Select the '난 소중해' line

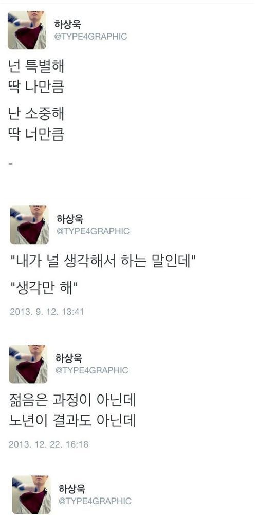[36, 113]
